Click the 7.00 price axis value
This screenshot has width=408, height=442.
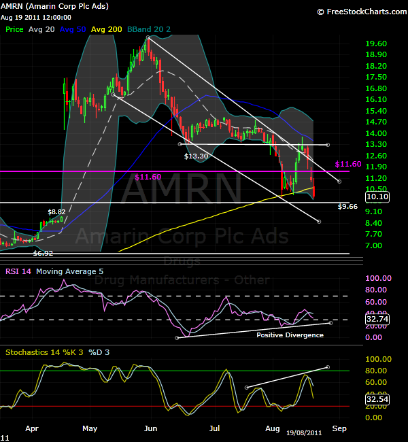373,245
